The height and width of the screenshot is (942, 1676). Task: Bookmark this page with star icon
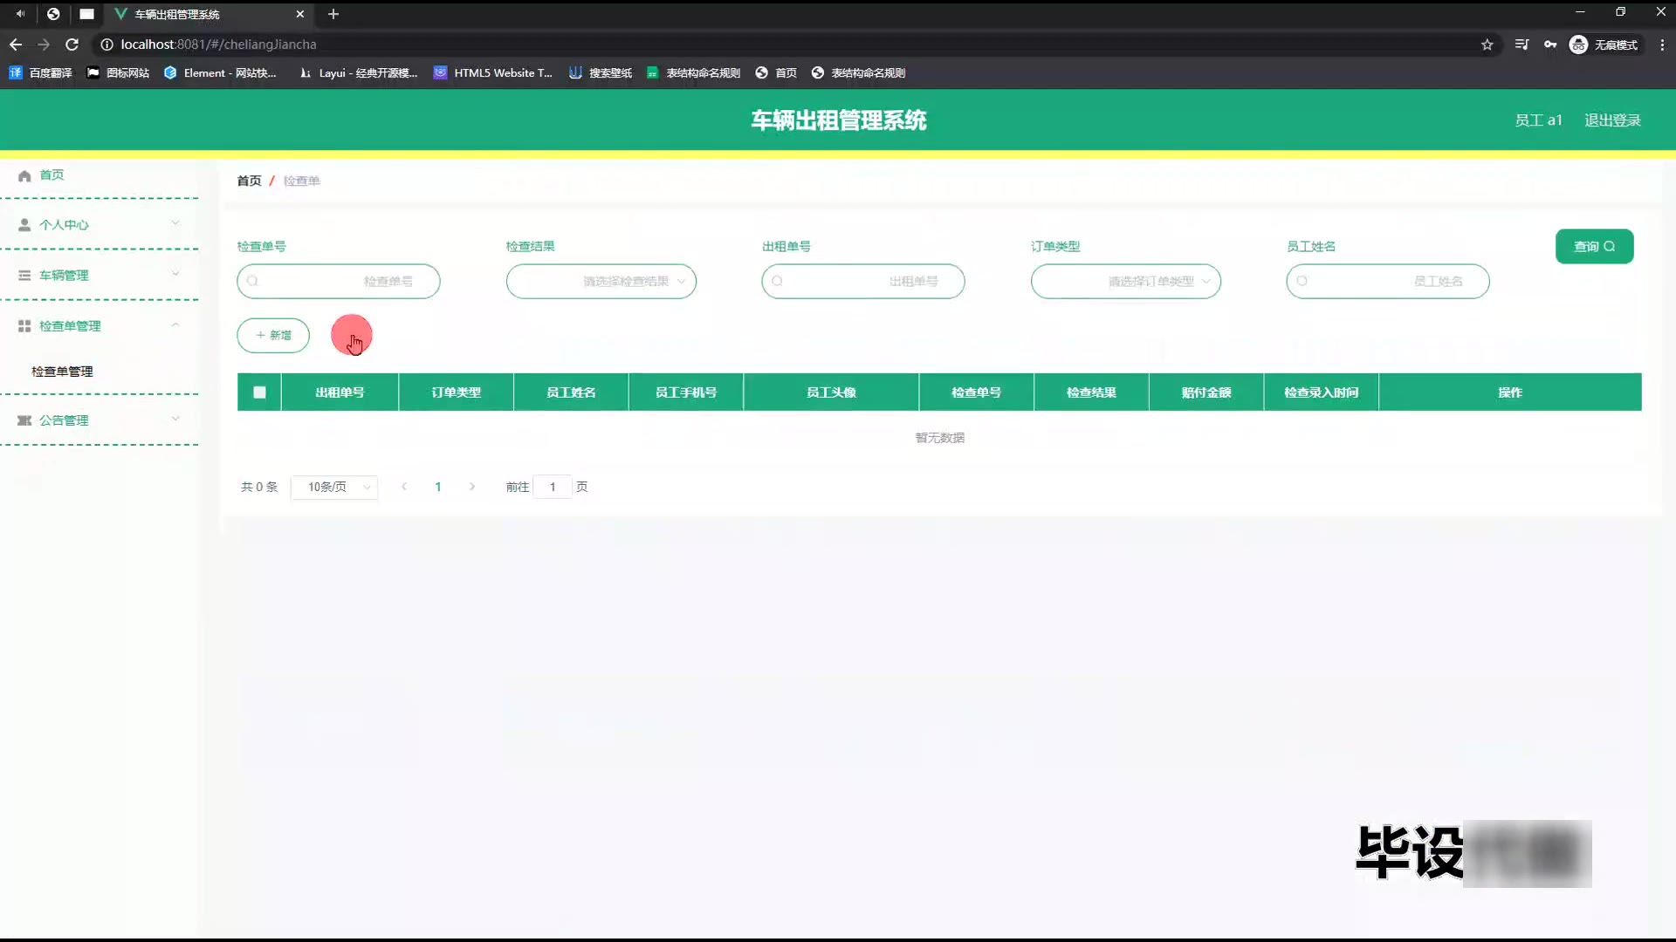coord(1487,44)
